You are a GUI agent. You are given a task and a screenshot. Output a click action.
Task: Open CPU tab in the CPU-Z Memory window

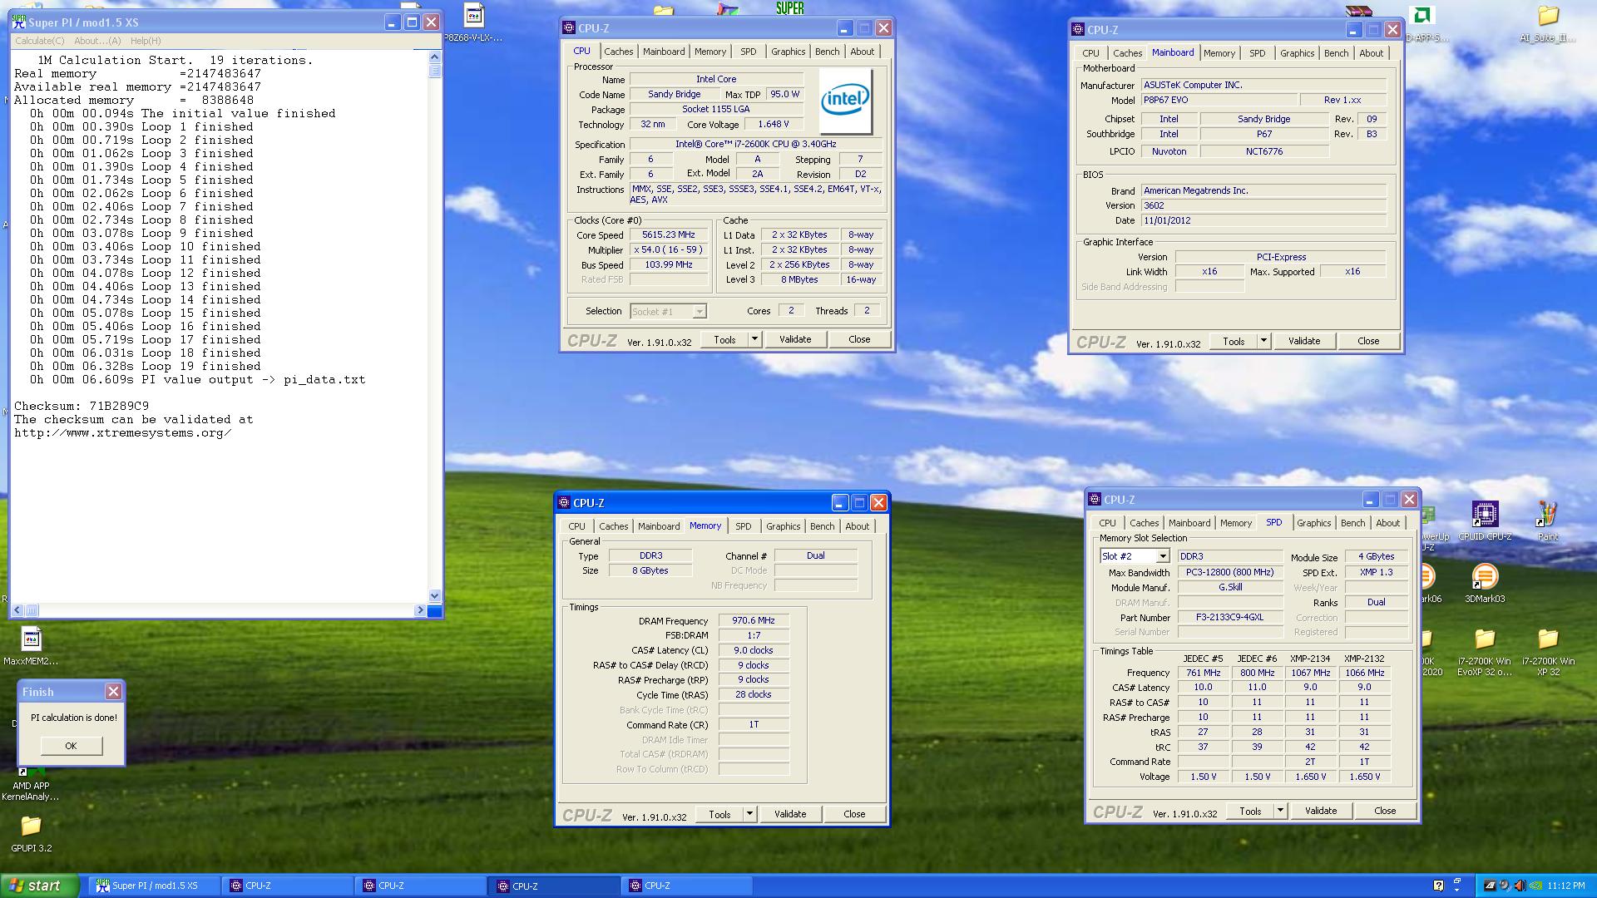(x=576, y=526)
